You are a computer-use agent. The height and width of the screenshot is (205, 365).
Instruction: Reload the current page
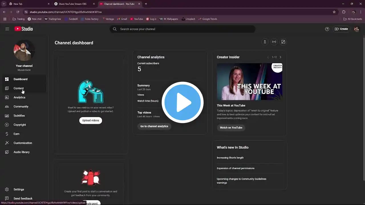point(18,12)
